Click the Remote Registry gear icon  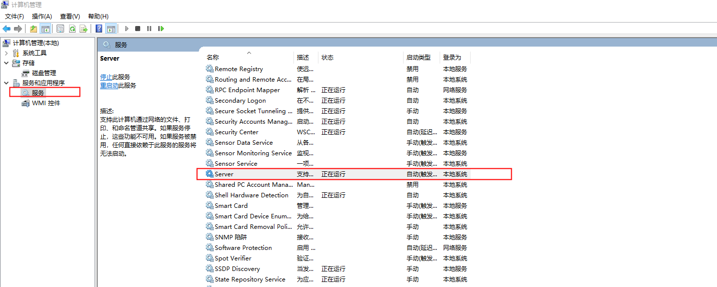(210, 69)
